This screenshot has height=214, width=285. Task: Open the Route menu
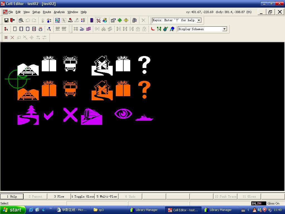coord(47,12)
